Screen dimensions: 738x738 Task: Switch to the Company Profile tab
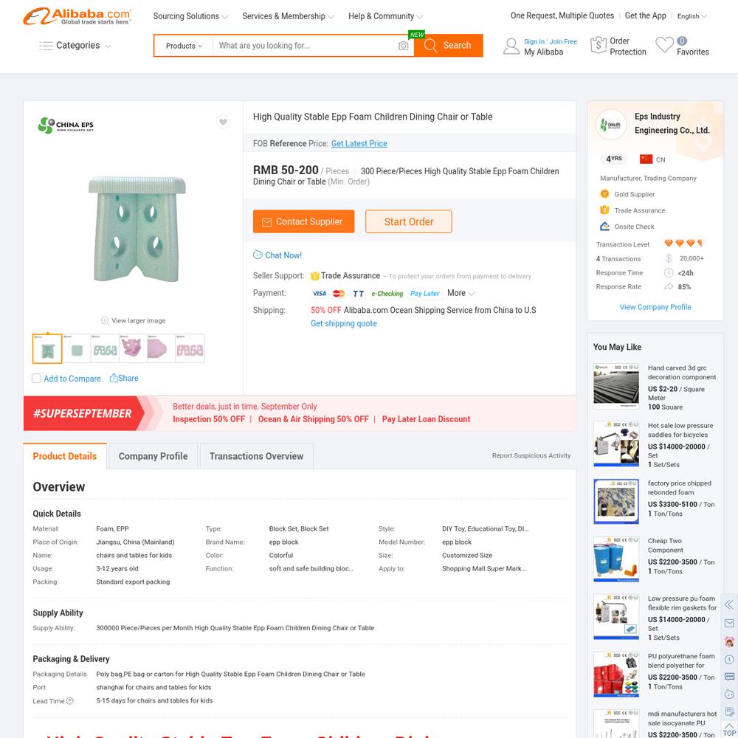153,456
